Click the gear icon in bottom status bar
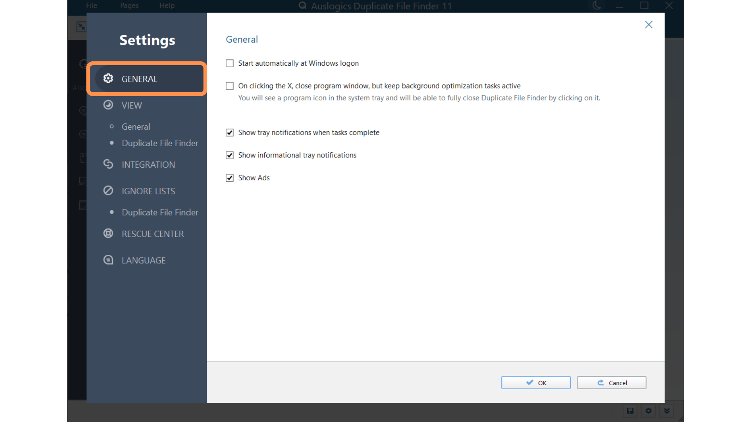This screenshot has height=422, width=751. [649, 411]
